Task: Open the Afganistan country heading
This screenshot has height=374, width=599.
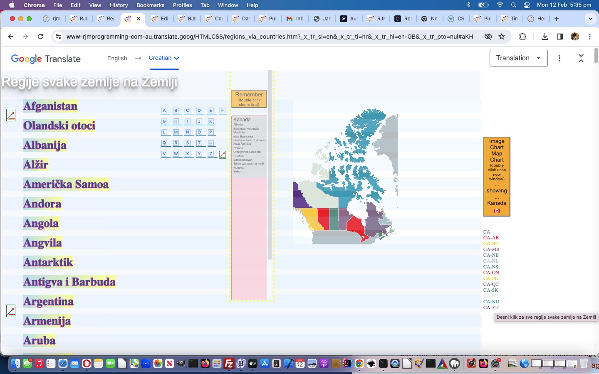Action: click(50, 106)
